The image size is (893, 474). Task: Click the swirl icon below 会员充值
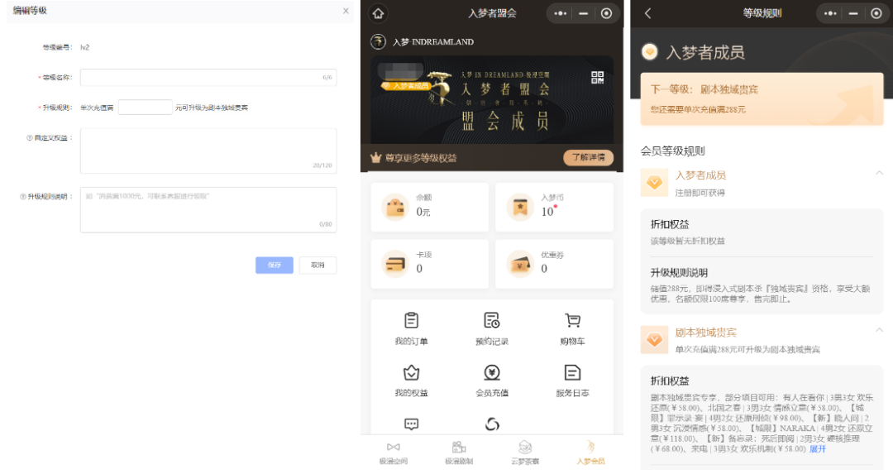[492, 424]
